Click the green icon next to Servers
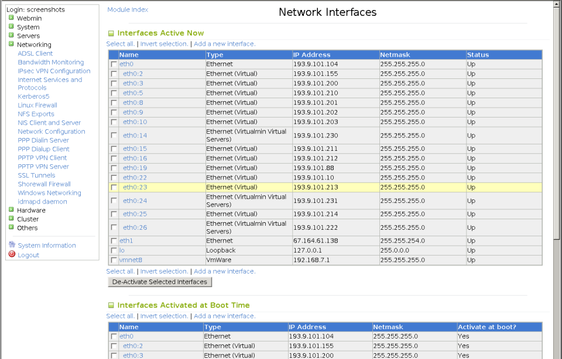Screen dimensions: 562x359 (x=10, y=36)
